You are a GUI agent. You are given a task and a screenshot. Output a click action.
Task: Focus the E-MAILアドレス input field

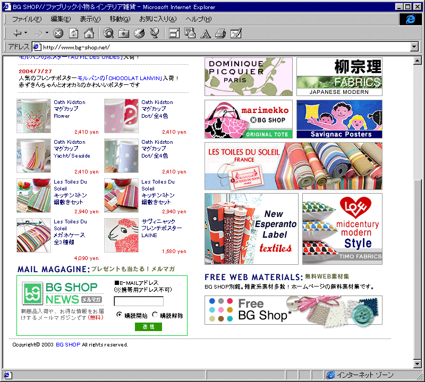click(139, 301)
